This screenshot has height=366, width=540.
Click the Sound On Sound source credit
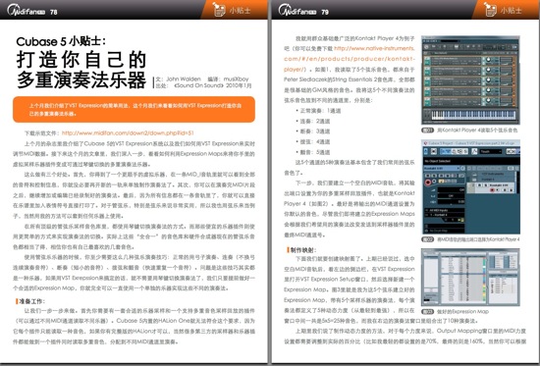(x=203, y=85)
